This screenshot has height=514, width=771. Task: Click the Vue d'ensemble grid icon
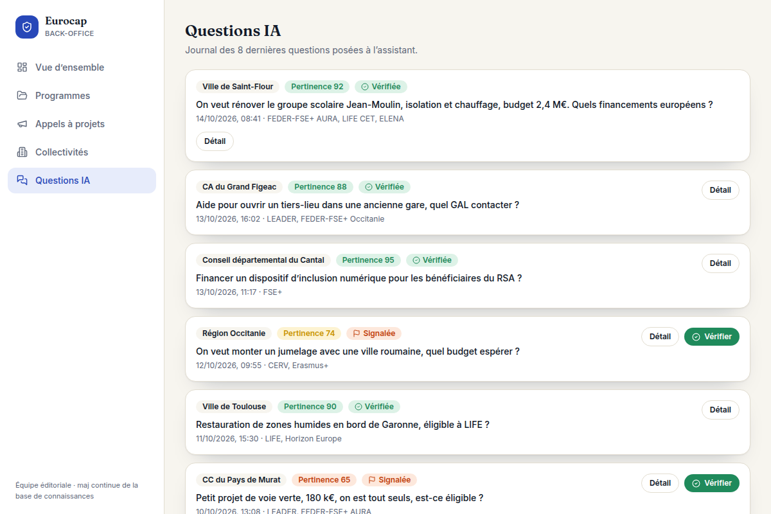(x=22, y=67)
